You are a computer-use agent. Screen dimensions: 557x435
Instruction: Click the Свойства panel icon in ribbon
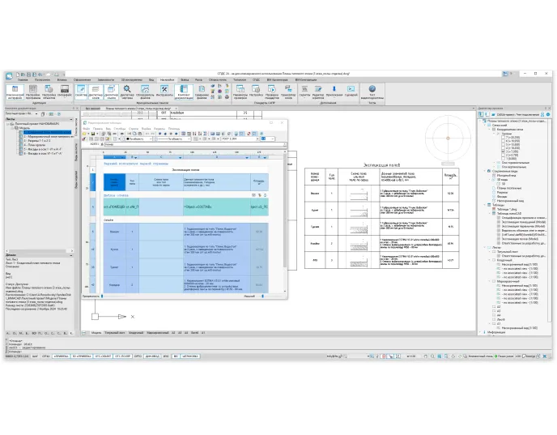(81, 91)
